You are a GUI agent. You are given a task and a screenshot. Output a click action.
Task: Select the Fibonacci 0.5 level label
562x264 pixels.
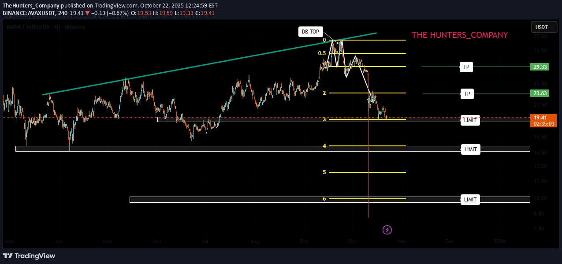[x=322, y=53]
